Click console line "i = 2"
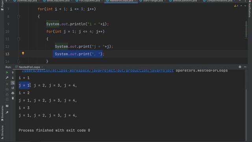Viewport: 252px width, 142px height. coord(24,93)
